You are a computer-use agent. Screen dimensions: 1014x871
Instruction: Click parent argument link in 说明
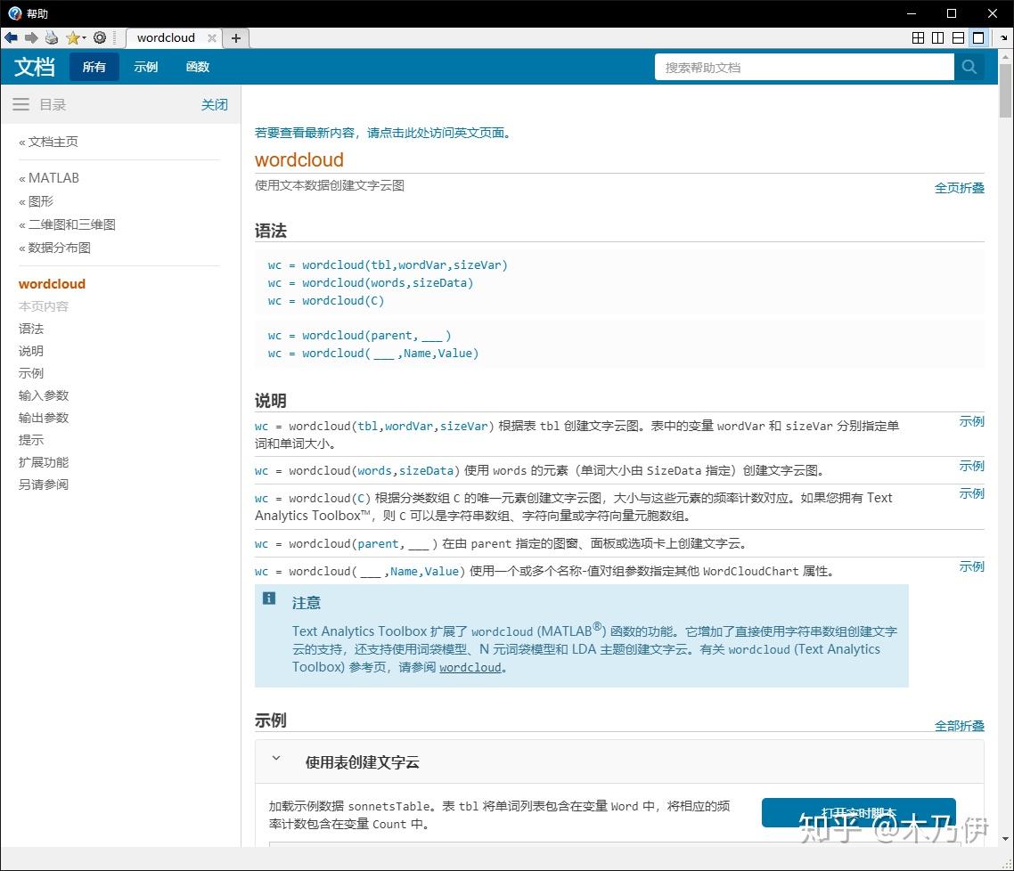pyautogui.click(x=379, y=543)
